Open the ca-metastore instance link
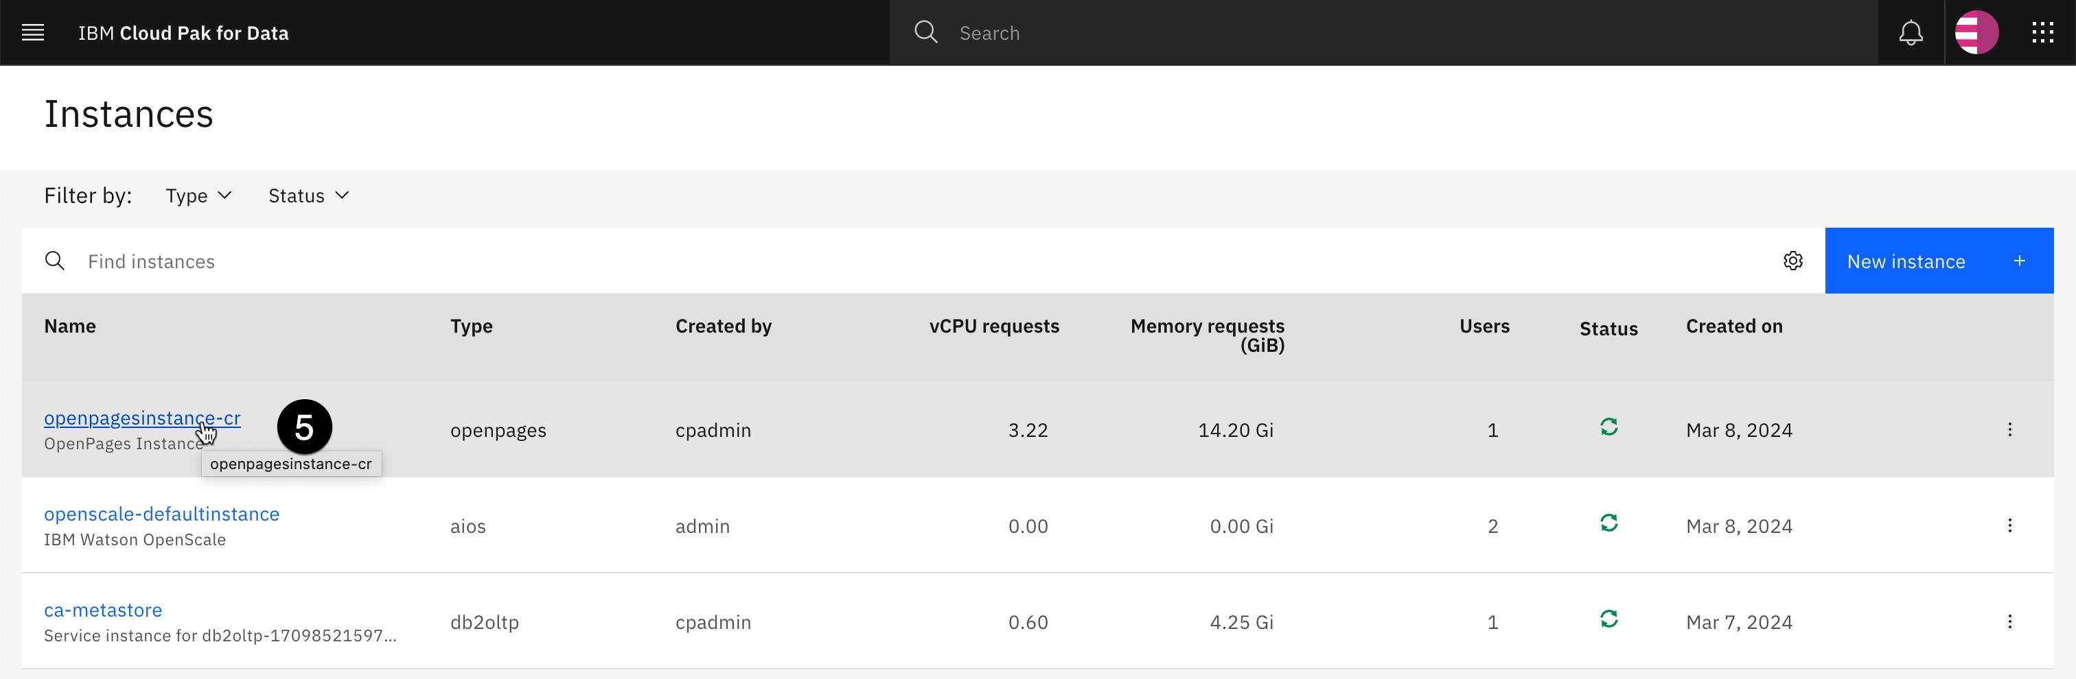 [x=103, y=610]
